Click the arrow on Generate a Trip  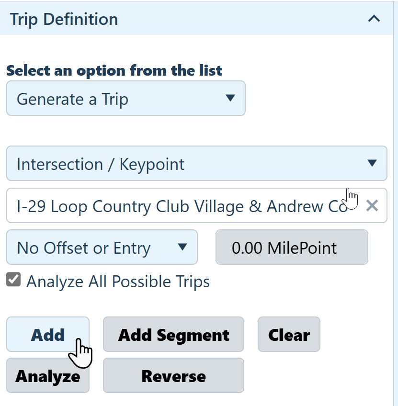pos(230,98)
